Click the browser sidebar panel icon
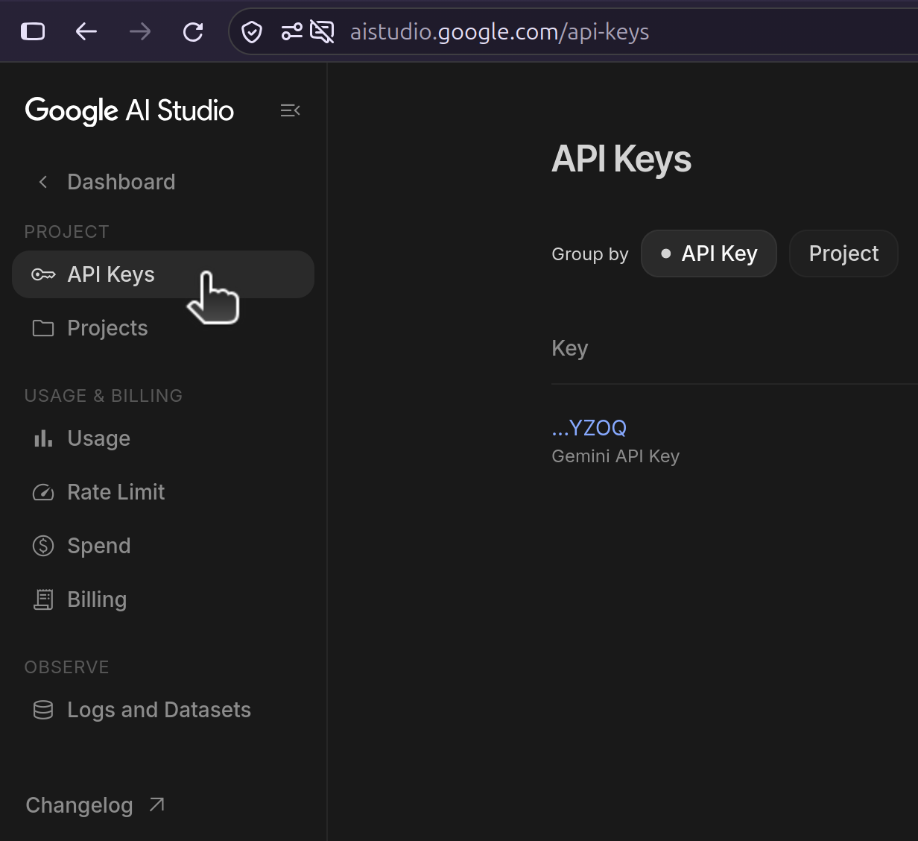 pyautogui.click(x=33, y=31)
